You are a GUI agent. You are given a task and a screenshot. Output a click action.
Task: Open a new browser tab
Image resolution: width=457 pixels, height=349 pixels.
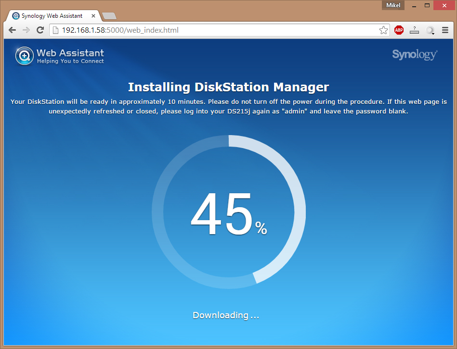(109, 16)
